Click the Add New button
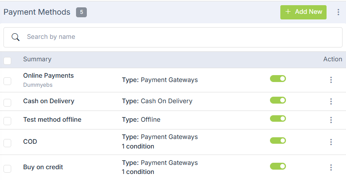This screenshot has height=180, width=346. click(x=303, y=12)
